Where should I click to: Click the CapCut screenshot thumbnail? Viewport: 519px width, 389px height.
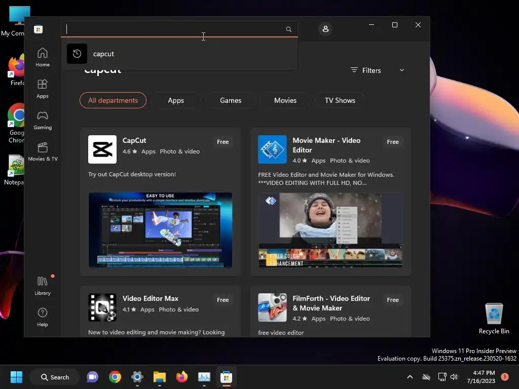point(160,230)
